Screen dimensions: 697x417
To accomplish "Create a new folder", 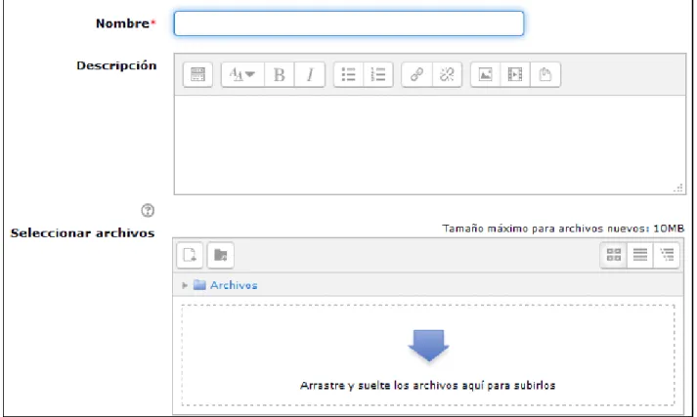I will 221,255.
